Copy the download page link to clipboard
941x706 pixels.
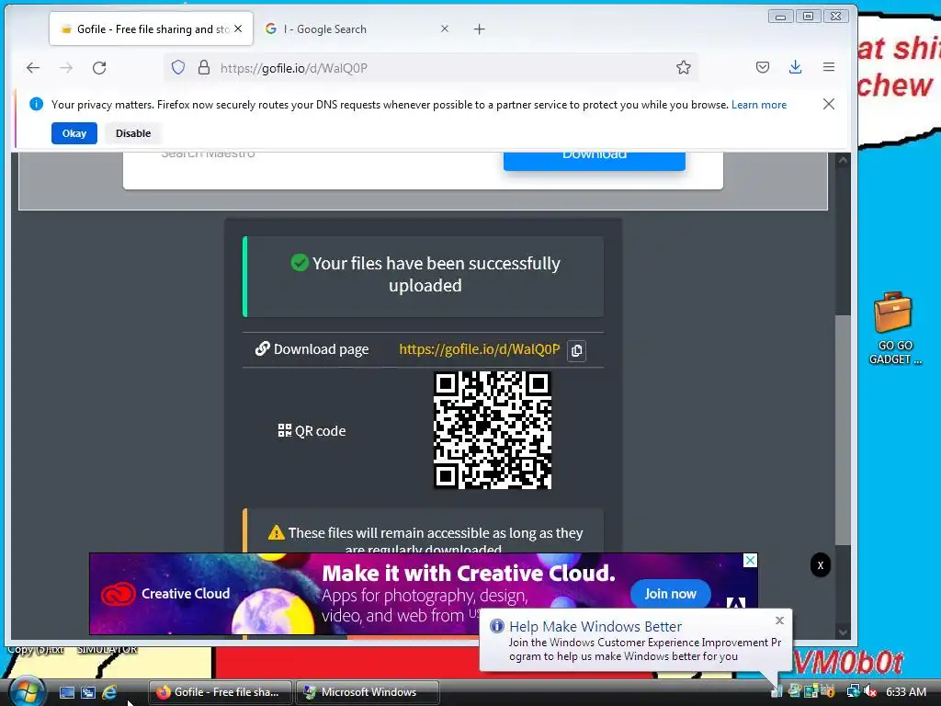577,350
